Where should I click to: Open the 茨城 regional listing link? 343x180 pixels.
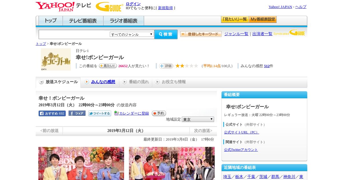coord(263,177)
